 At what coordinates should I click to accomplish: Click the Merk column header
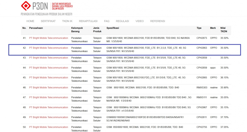pos(213,28)
